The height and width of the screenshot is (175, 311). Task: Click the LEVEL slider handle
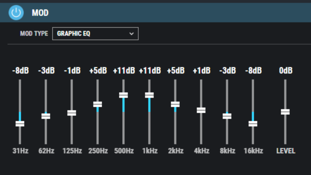[285, 112]
